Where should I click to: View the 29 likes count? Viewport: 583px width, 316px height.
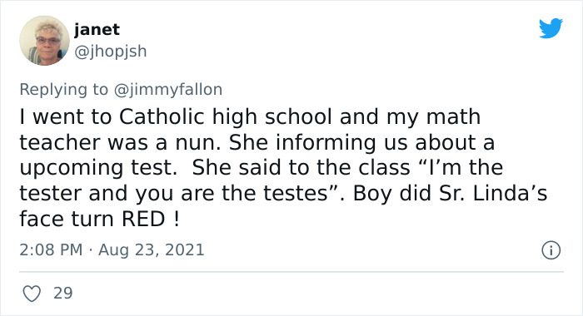pyautogui.click(x=62, y=293)
